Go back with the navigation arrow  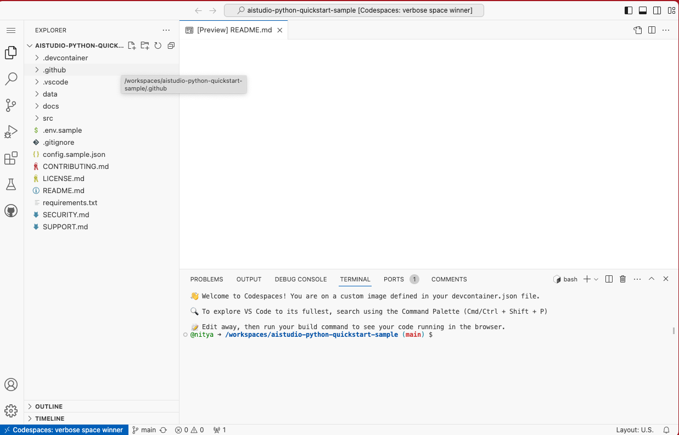[199, 10]
